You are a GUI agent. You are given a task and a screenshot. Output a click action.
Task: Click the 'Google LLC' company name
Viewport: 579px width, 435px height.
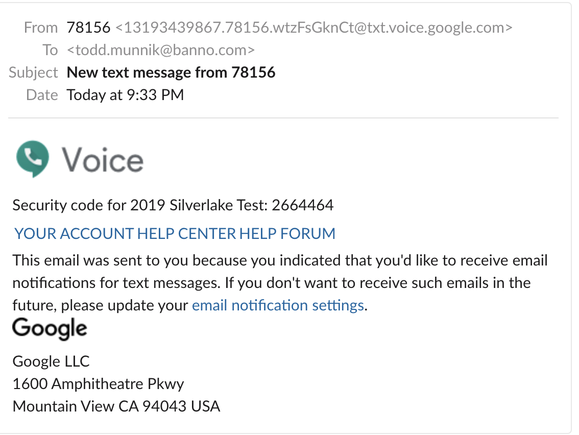51,361
